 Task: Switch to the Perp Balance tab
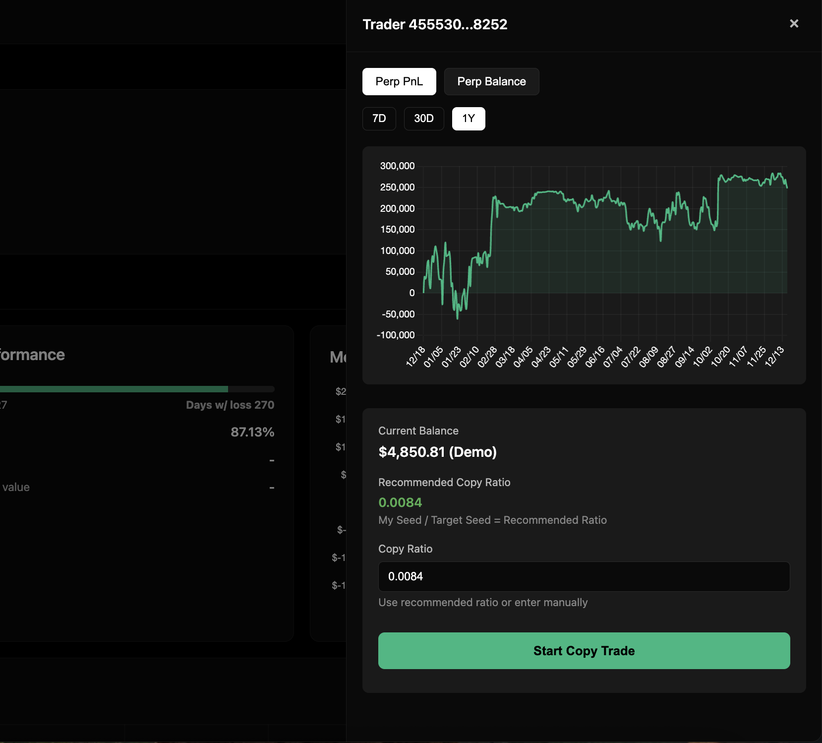[x=491, y=81]
